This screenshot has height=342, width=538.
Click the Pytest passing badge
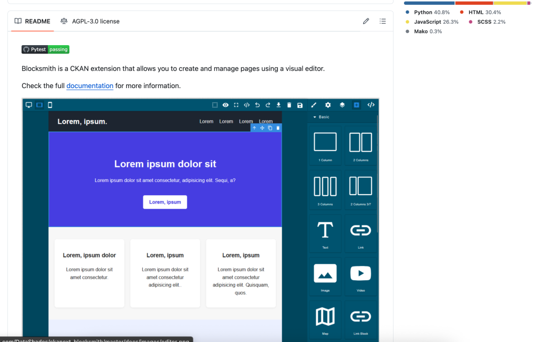[x=45, y=49]
